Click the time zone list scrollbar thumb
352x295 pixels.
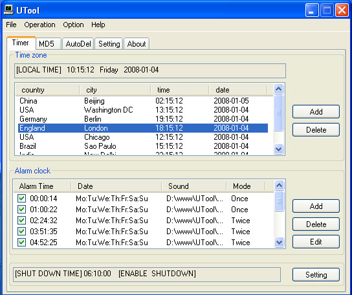coord(279,113)
